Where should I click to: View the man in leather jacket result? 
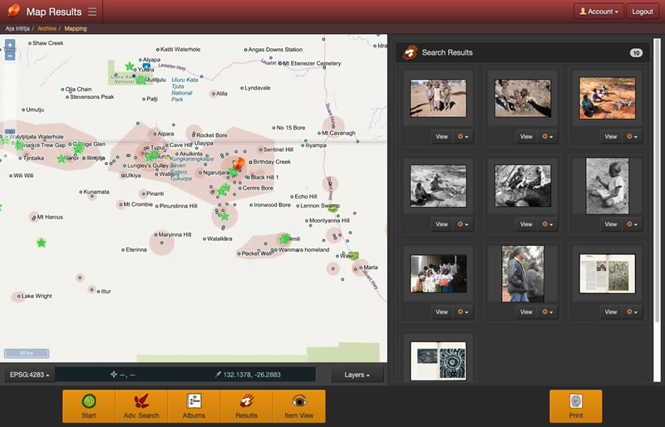pyautogui.click(x=526, y=312)
